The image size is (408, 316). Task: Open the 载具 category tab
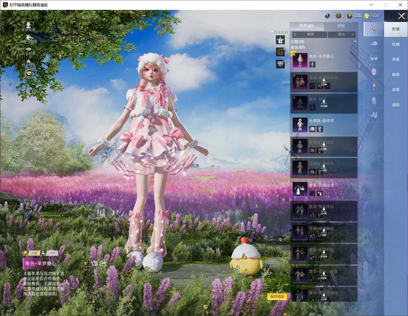point(396,75)
